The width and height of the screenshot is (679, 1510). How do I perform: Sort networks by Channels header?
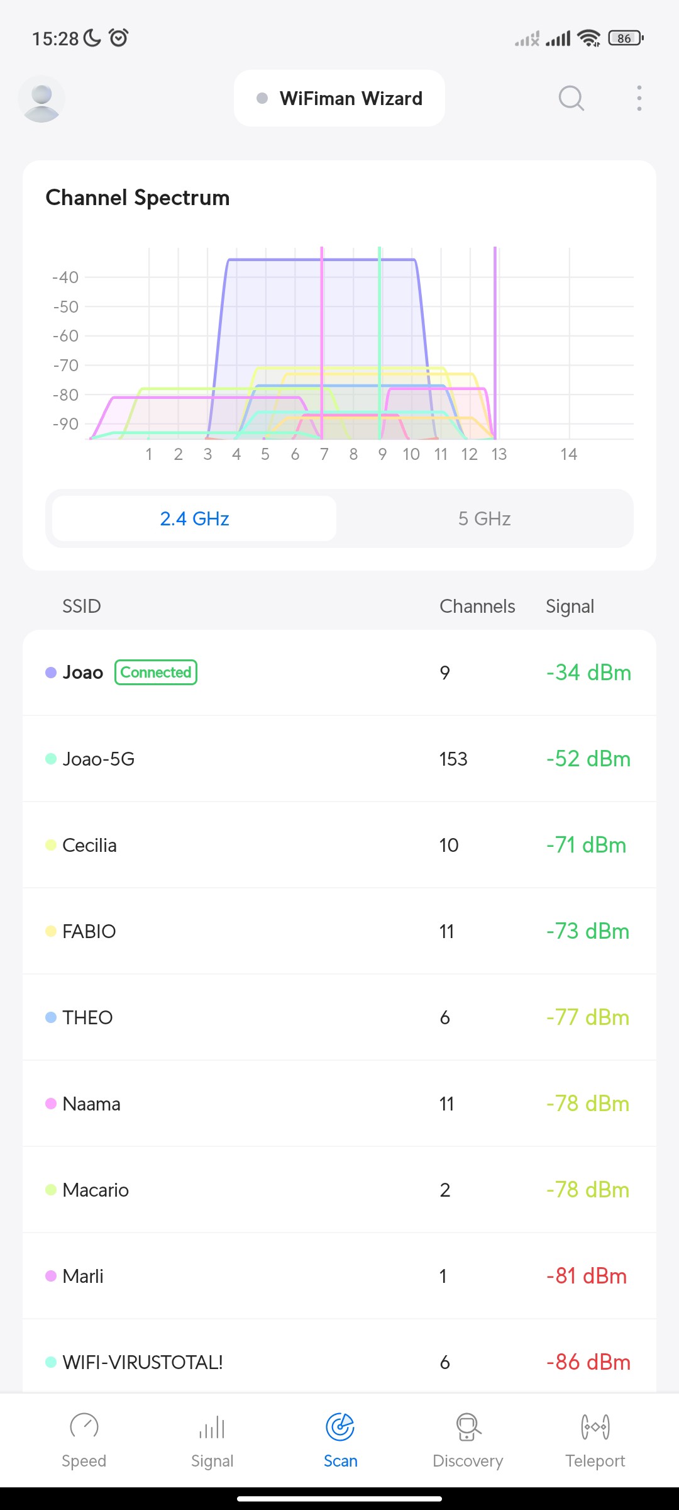click(477, 607)
